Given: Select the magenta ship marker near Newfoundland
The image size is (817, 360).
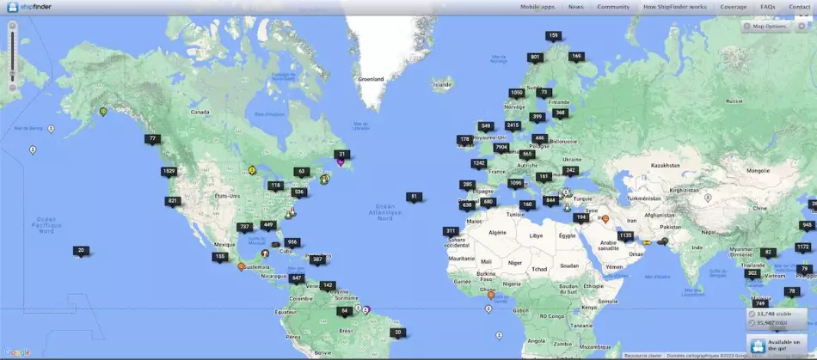Looking at the screenshot, I should tap(341, 162).
